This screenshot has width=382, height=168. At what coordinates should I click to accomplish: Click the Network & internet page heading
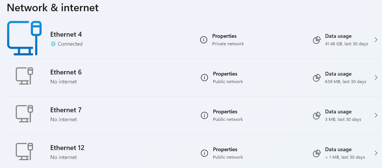tap(53, 8)
